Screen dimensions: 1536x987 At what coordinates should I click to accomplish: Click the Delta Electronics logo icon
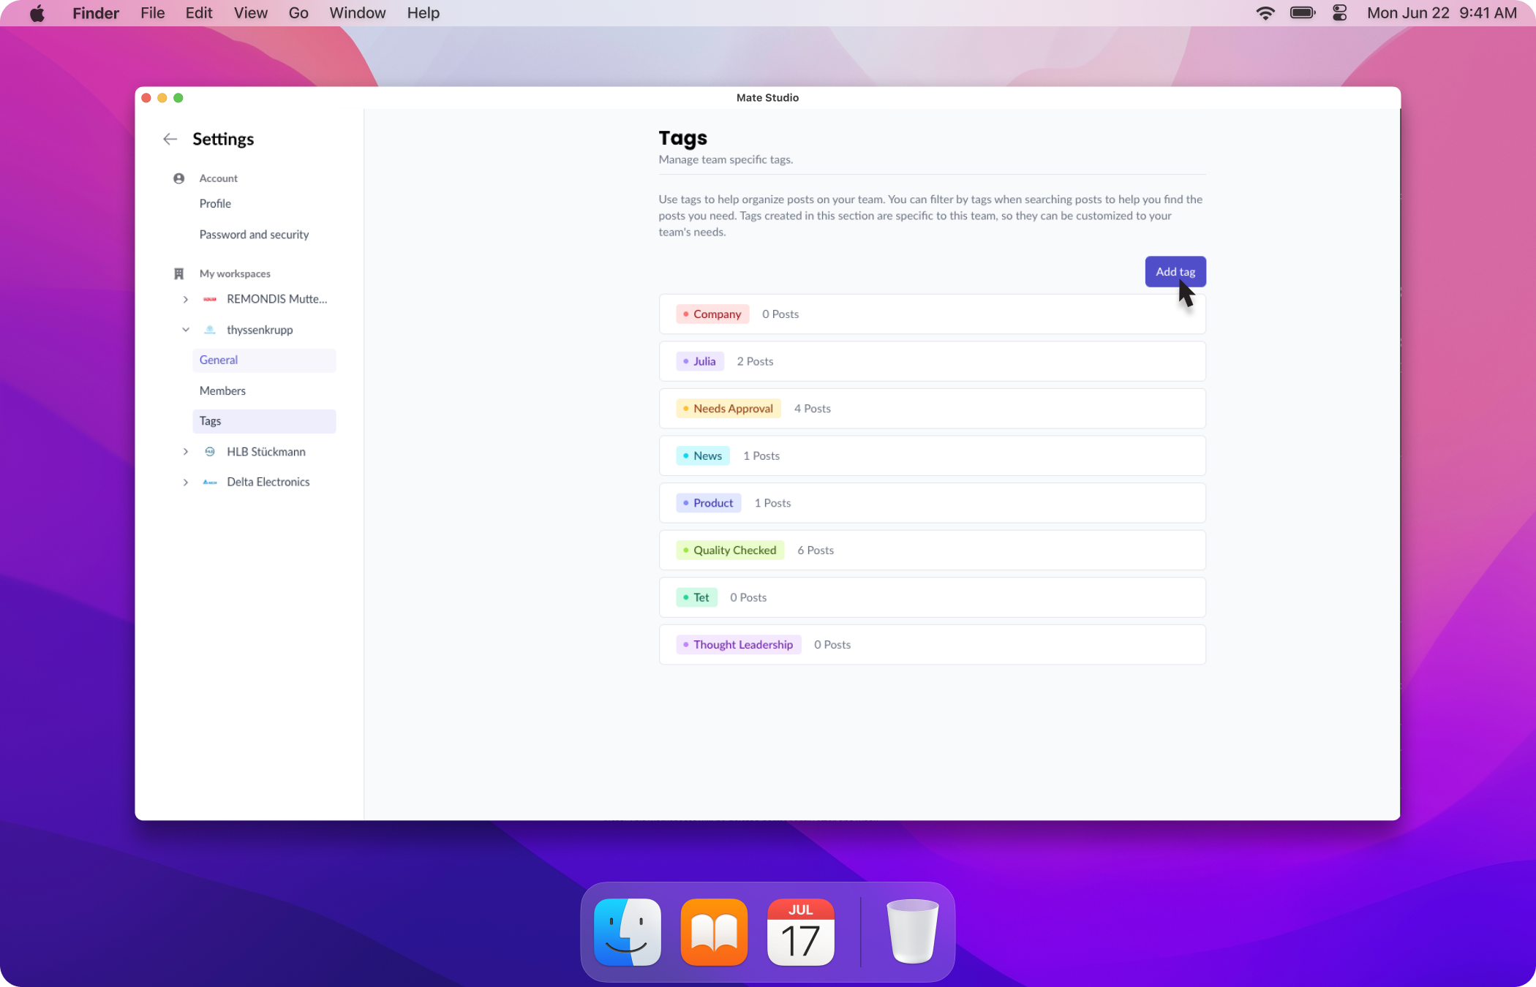coord(210,482)
